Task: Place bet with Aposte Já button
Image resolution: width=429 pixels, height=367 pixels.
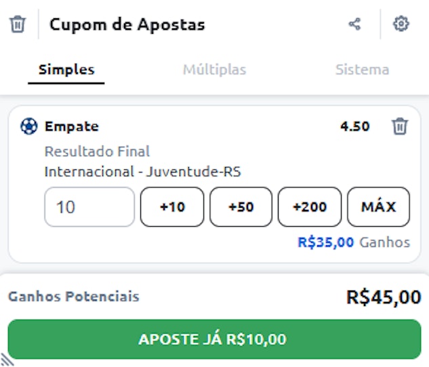Action: 214,339
